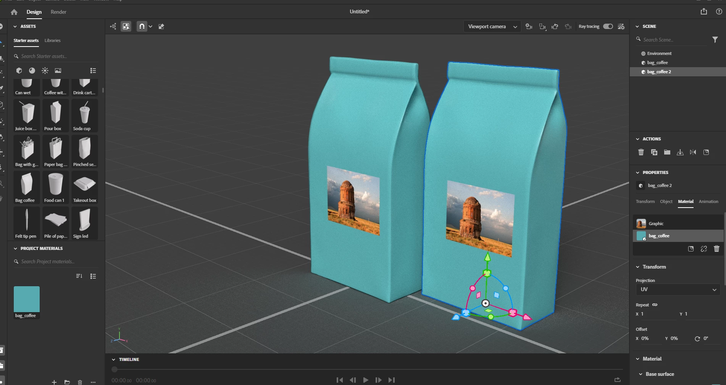Filter starter assets by materials
The width and height of the screenshot is (726, 385).
click(x=32, y=71)
